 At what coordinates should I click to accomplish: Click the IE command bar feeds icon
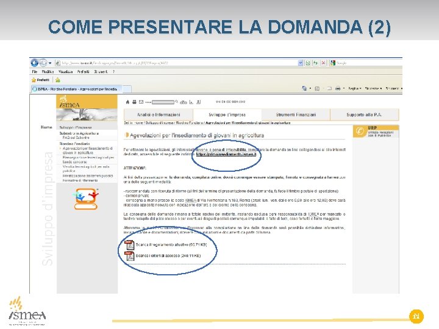[x=317, y=88]
